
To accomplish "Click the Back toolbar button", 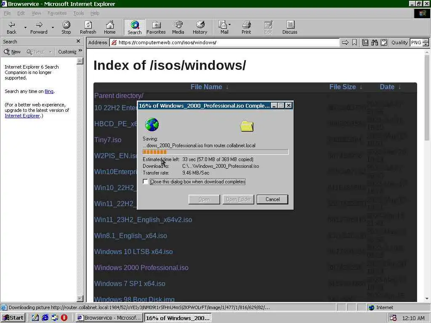I will click(x=11, y=27).
